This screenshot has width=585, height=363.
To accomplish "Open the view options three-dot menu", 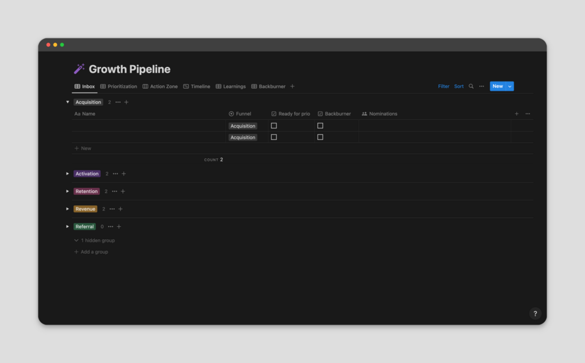I will [x=481, y=87].
